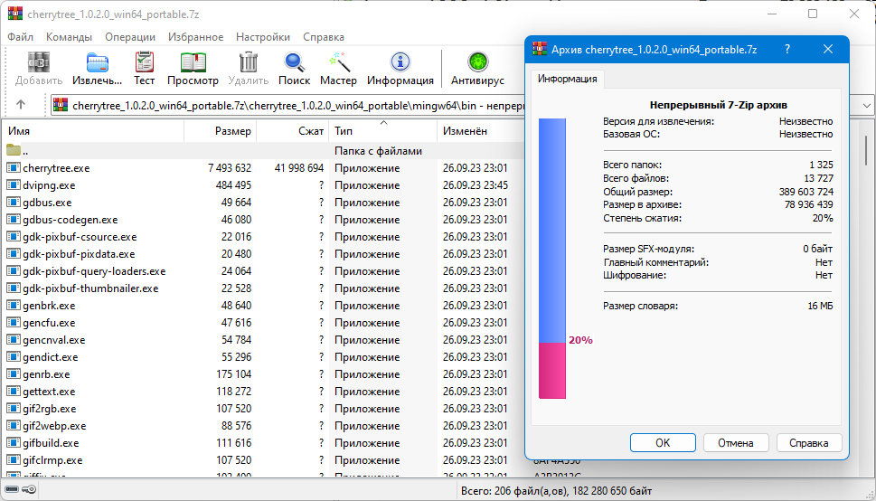Open the Файл menu
The height and width of the screenshot is (501, 876).
[x=20, y=37]
